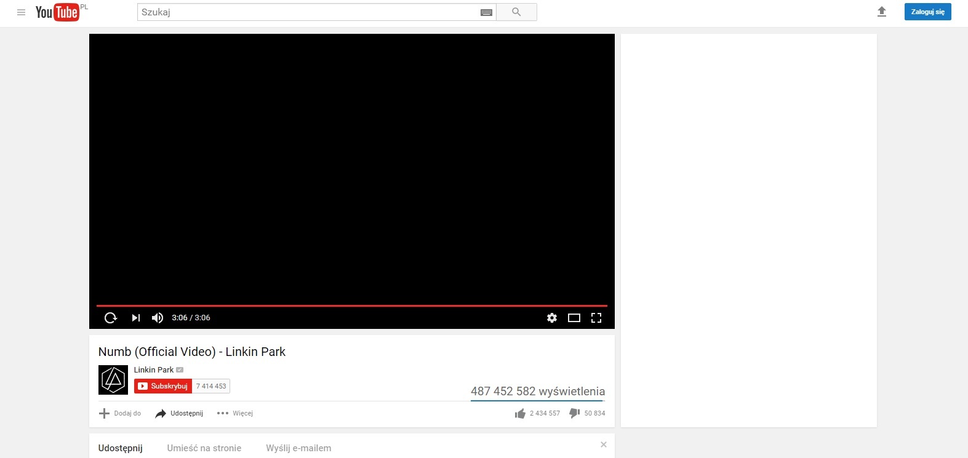Replay the video with replay icon
The image size is (968, 458).
tap(111, 318)
